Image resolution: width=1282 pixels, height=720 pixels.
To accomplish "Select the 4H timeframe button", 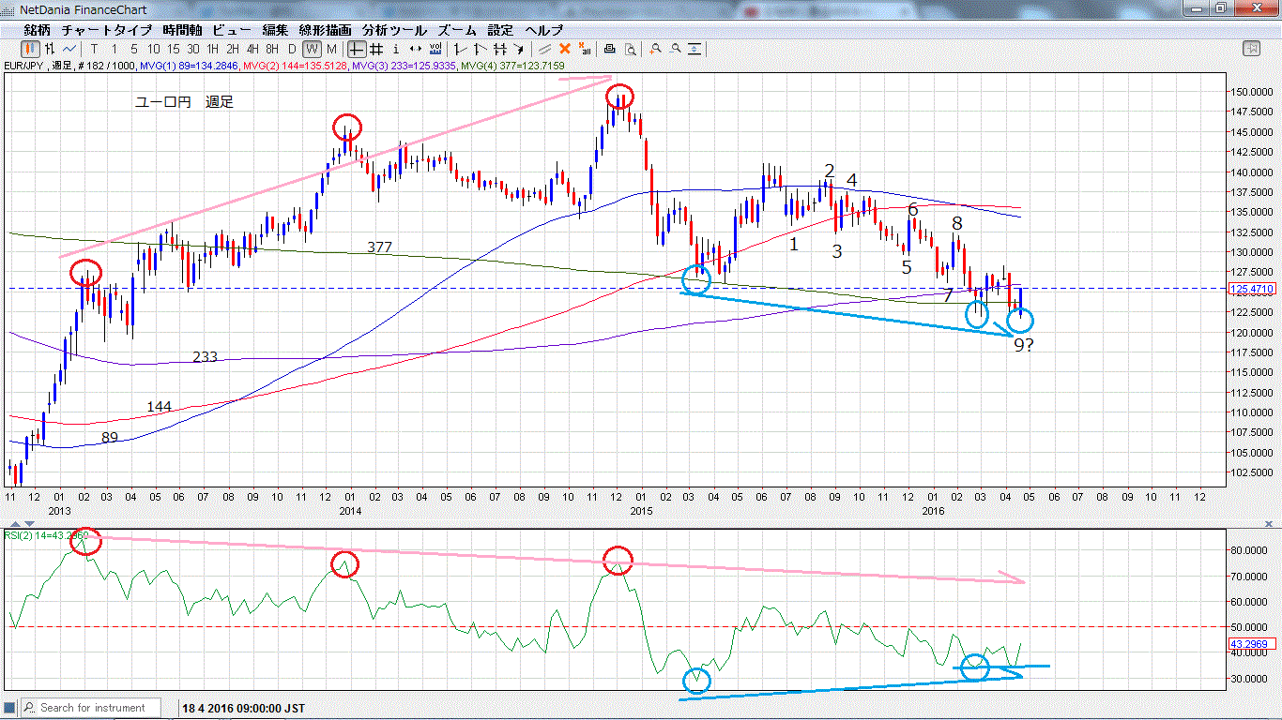I will [x=252, y=48].
